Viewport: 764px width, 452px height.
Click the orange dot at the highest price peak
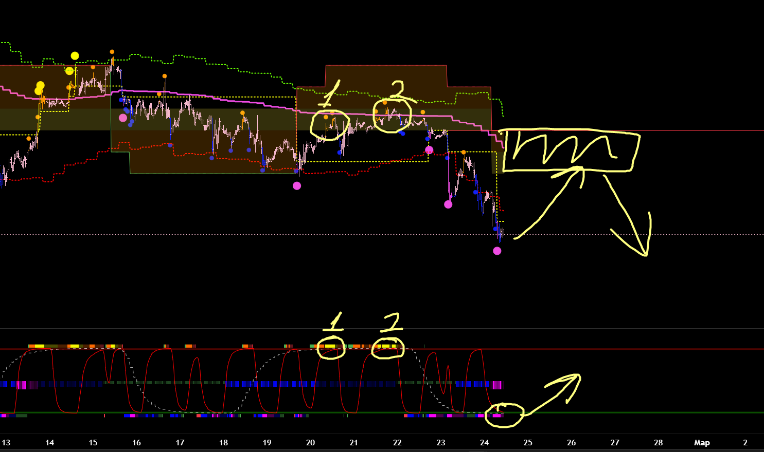pyautogui.click(x=112, y=52)
